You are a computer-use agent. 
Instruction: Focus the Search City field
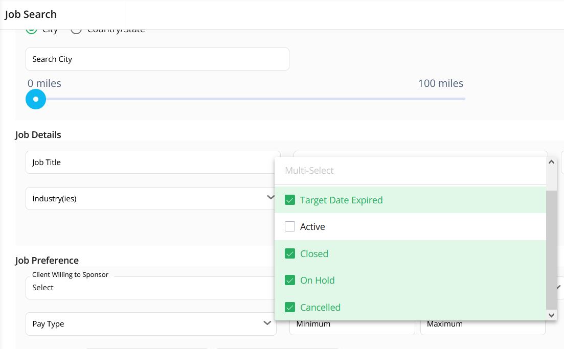[x=157, y=59]
